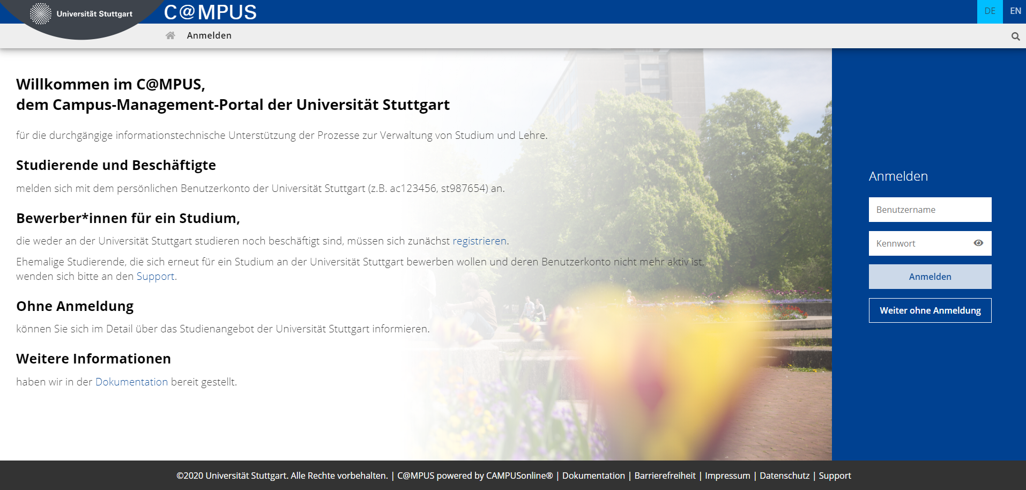This screenshot has height=490, width=1026.
Task: Open footer Dokumentation link
Action: tap(593, 476)
